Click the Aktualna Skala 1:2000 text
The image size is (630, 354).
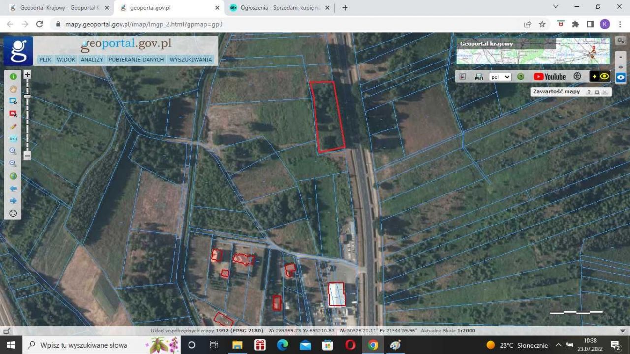point(449,331)
